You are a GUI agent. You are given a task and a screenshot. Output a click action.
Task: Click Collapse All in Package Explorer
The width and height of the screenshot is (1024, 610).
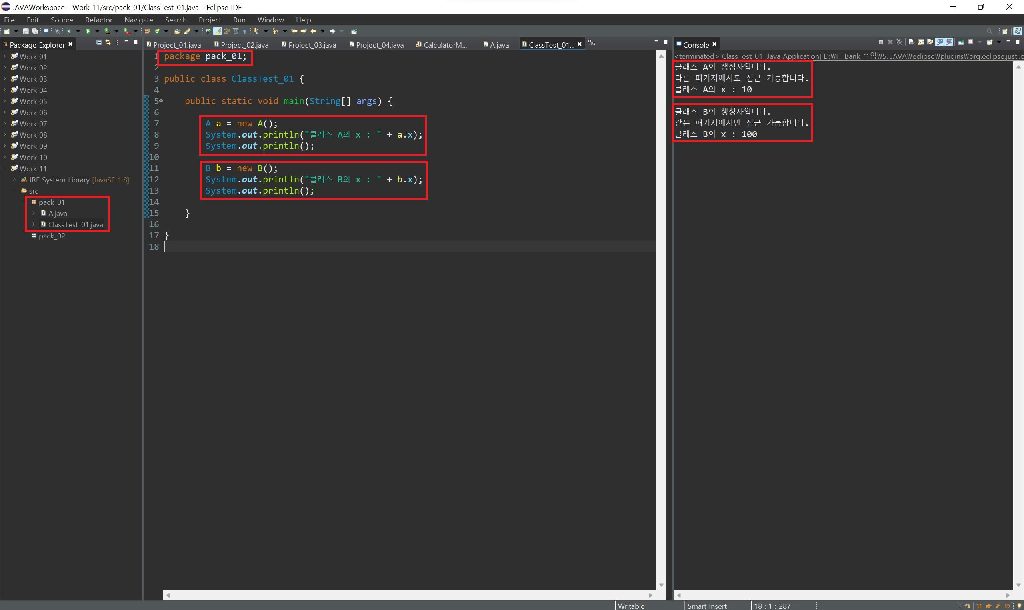(99, 42)
